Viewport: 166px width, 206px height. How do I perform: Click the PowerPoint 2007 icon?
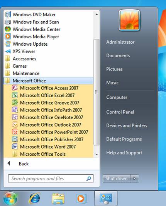tap(15, 132)
